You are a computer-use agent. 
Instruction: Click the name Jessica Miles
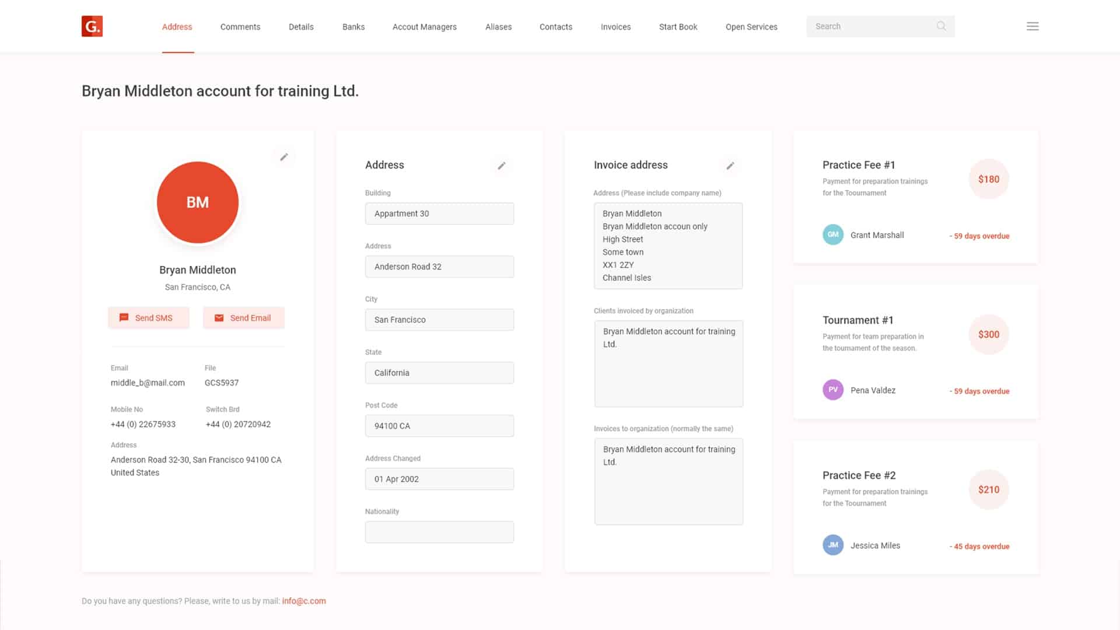point(875,545)
